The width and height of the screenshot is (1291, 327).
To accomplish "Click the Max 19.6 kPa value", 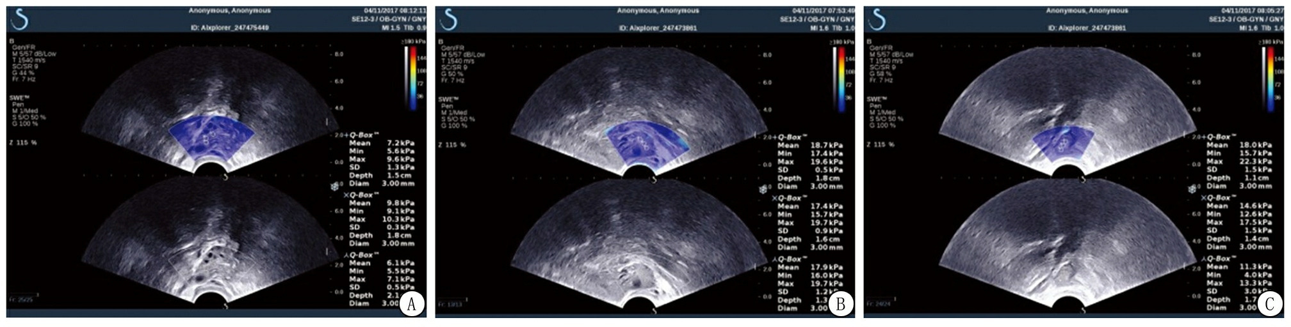I will pos(827,162).
